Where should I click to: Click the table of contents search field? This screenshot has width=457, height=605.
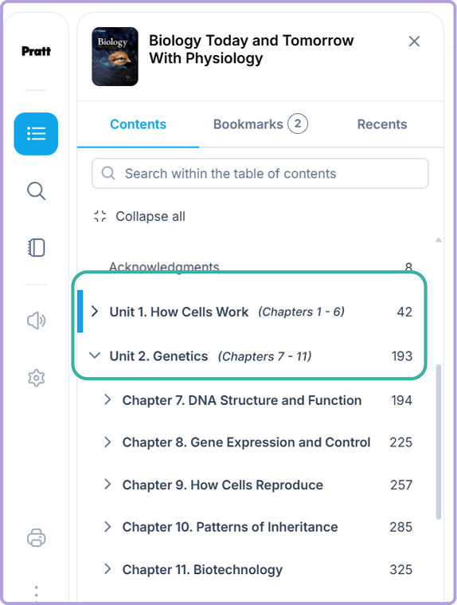pos(260,173)
